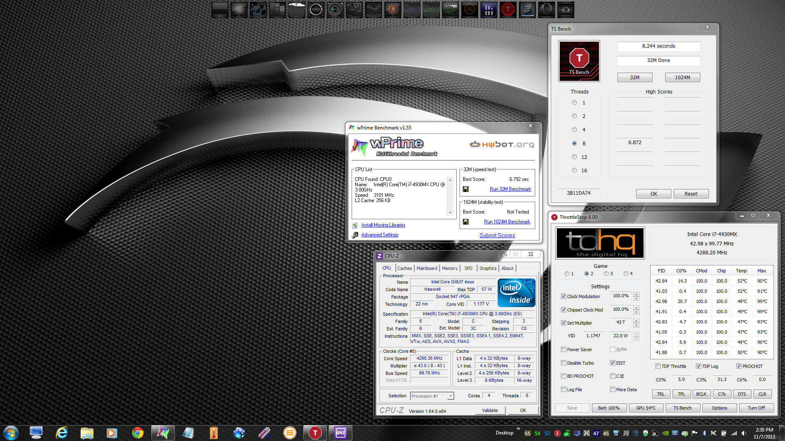Image resolution: width=785 pixels, height=441 pixels.
Task: Open Mainboard tab in CPU-Z
Action: (427, 268)
